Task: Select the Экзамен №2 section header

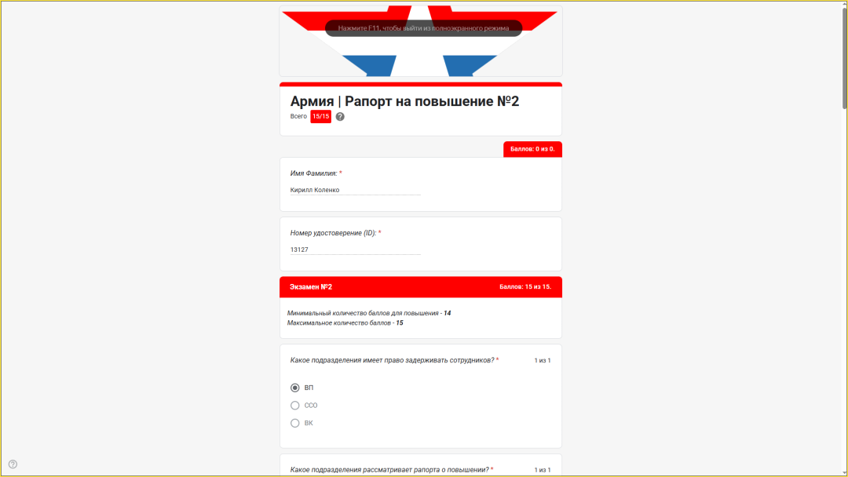Action: pyautogui.click(x=421, y=287)
